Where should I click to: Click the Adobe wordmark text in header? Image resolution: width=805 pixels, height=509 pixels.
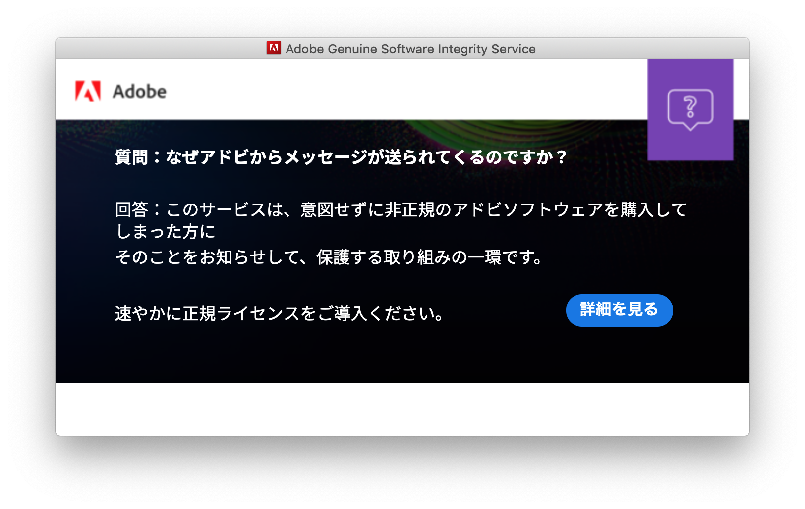coord(140,92)
